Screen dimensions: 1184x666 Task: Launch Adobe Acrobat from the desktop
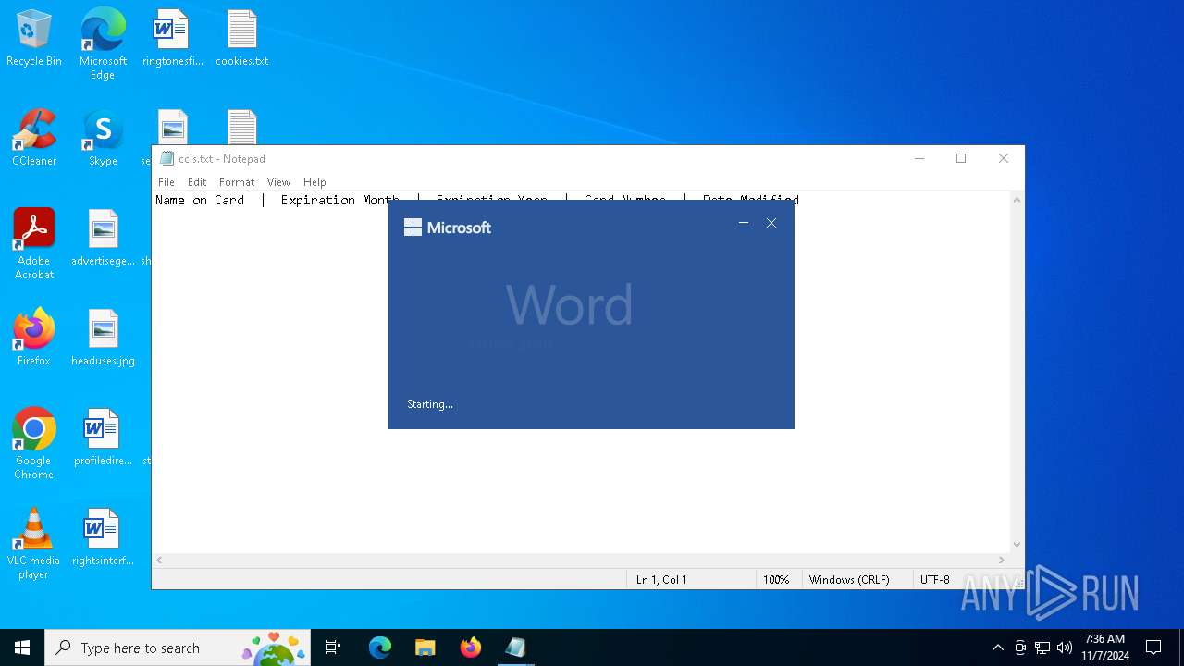click(x=34, y=244)
